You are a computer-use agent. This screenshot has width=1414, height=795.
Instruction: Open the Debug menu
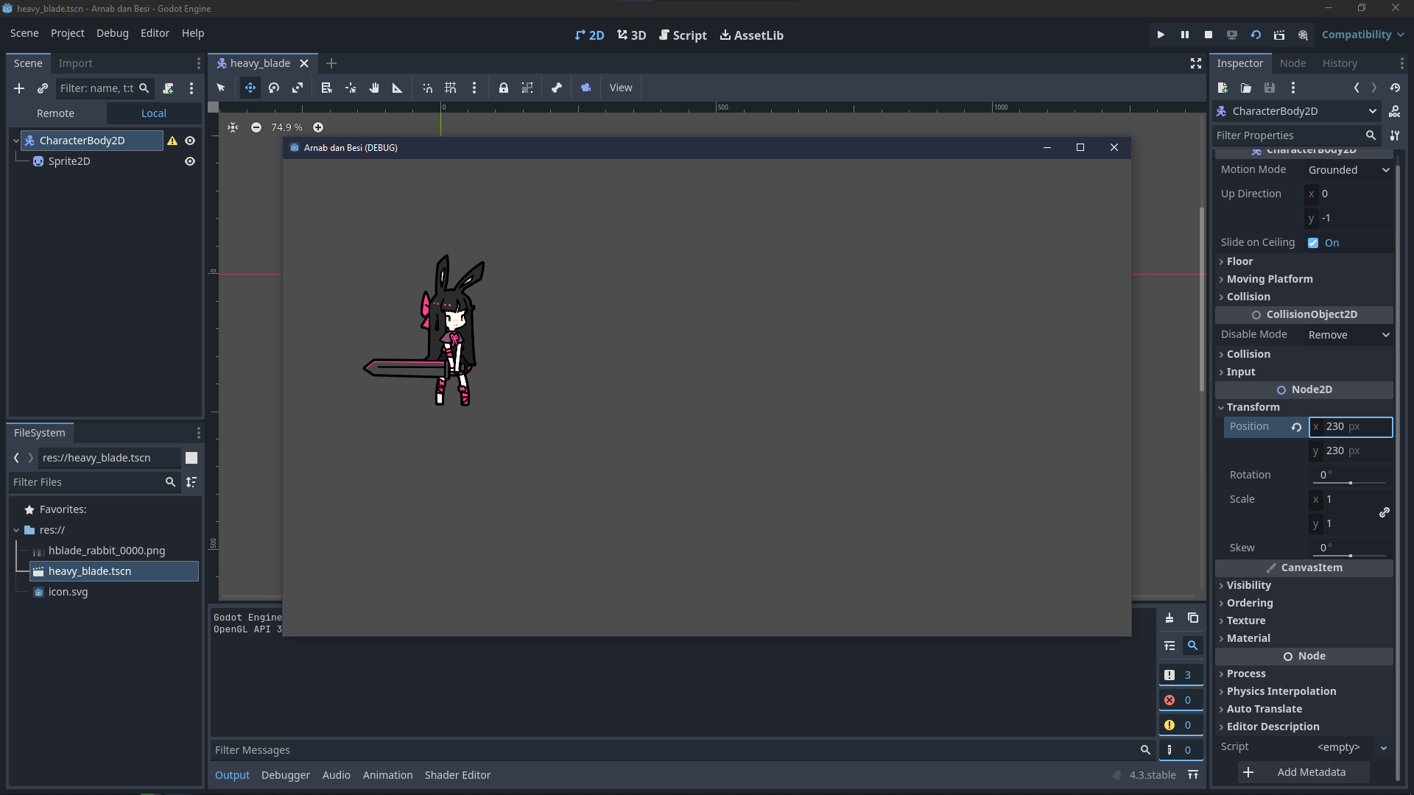pos(112,33)
